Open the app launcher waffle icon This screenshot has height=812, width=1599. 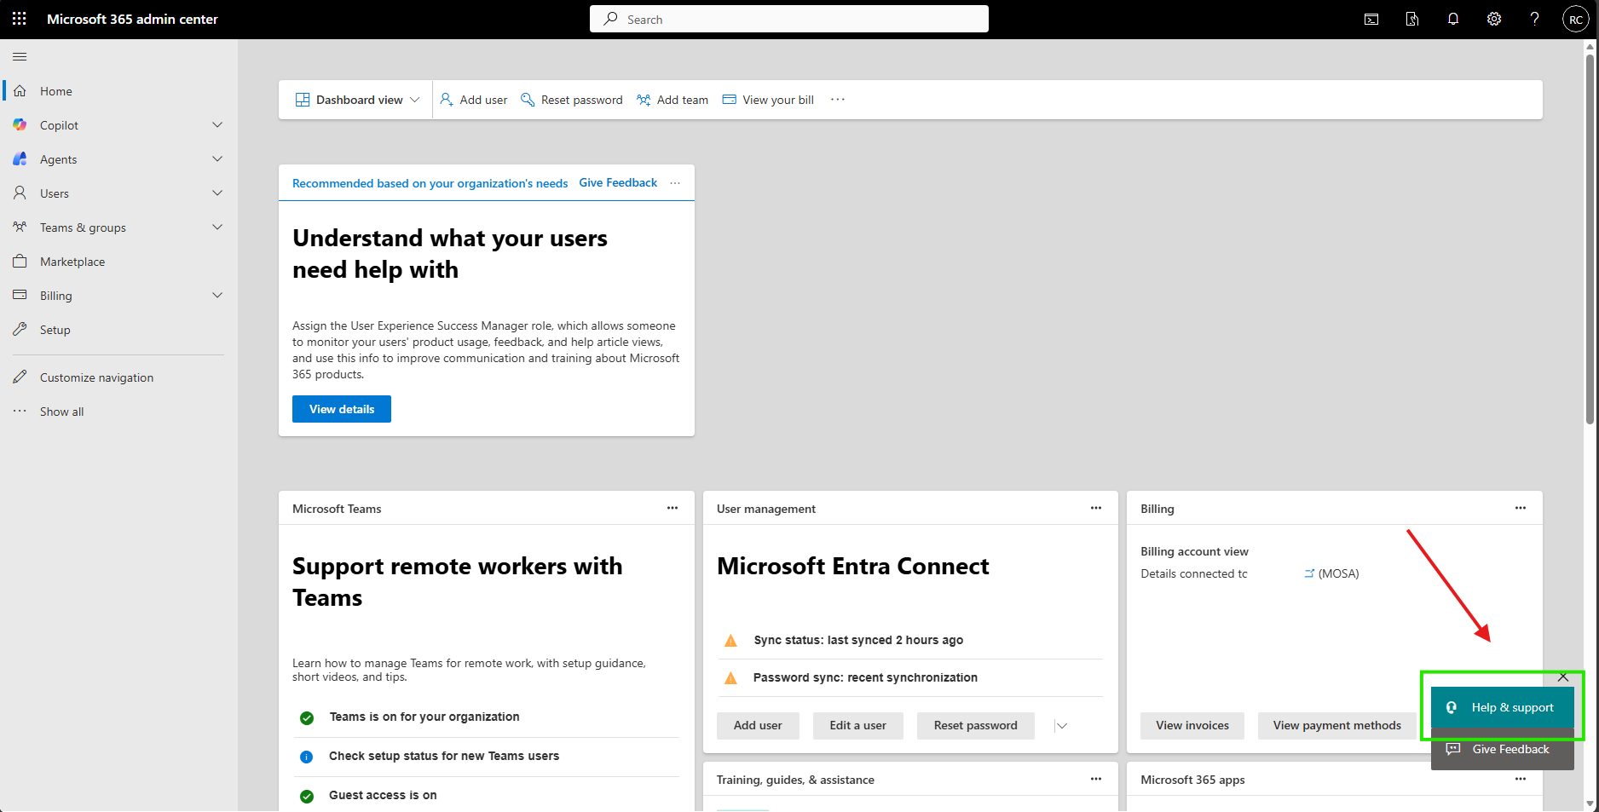pos(19,19)
